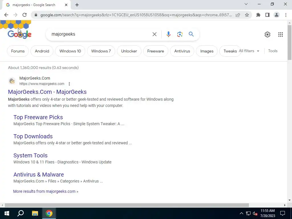Image resolution: width=292 pixels, height=219 pixels.
Task: Click the https://www.majorgeeks.com URL
Action: tap(42, 84)
